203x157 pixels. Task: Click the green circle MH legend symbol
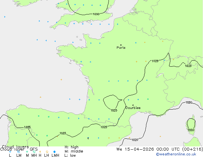(34, 152)
